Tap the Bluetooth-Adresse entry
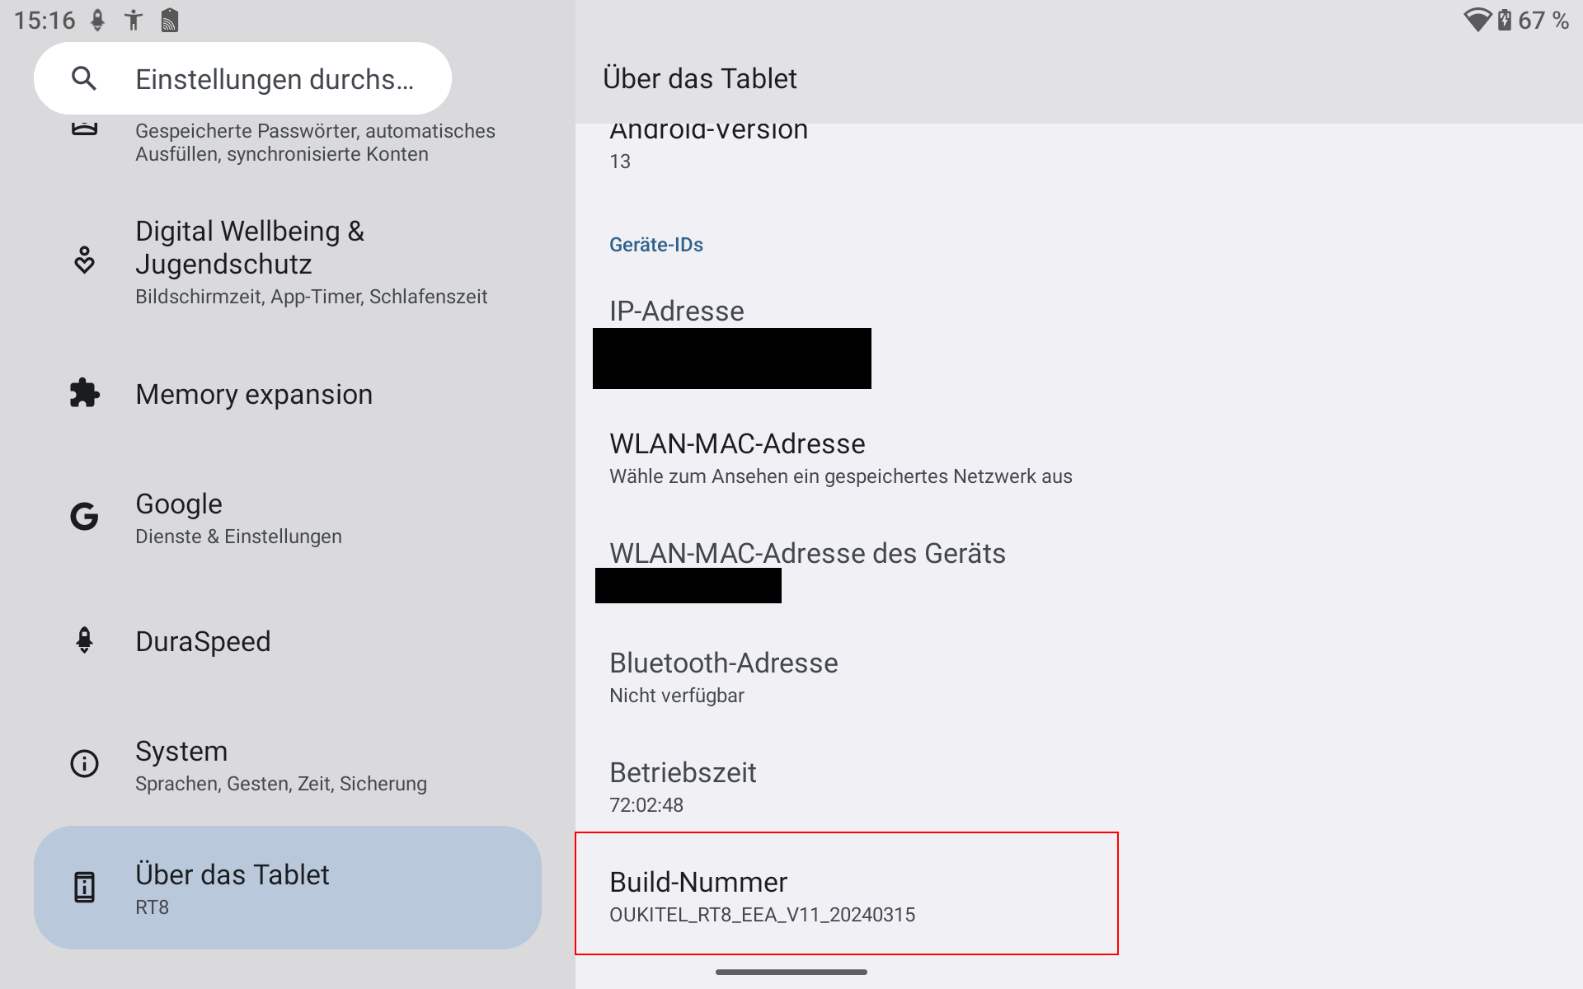The height and width of the screenshot is (989, 1583). pos(723,677)
